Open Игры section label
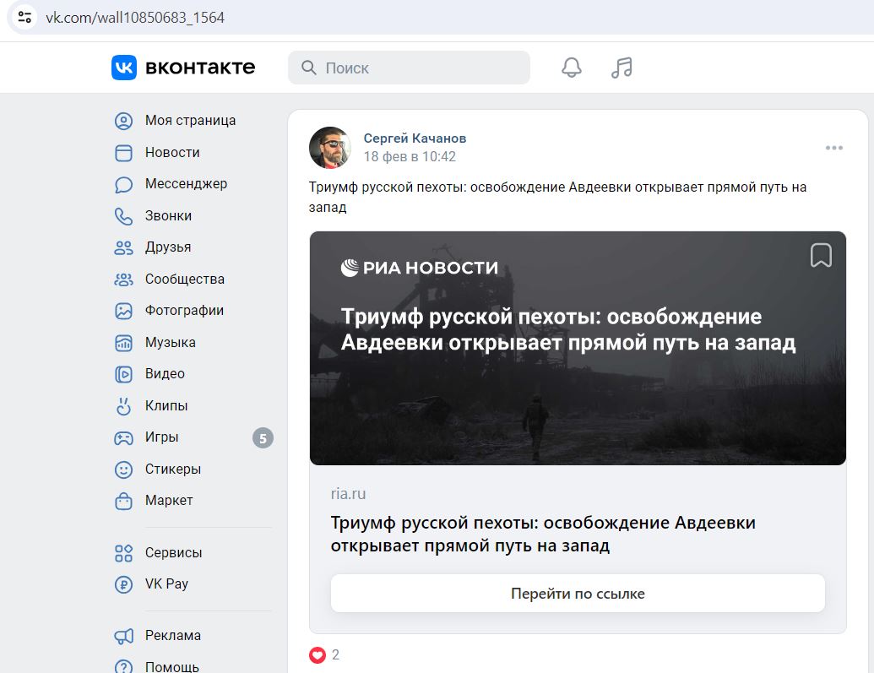874x673 pixels. (161, 437)
